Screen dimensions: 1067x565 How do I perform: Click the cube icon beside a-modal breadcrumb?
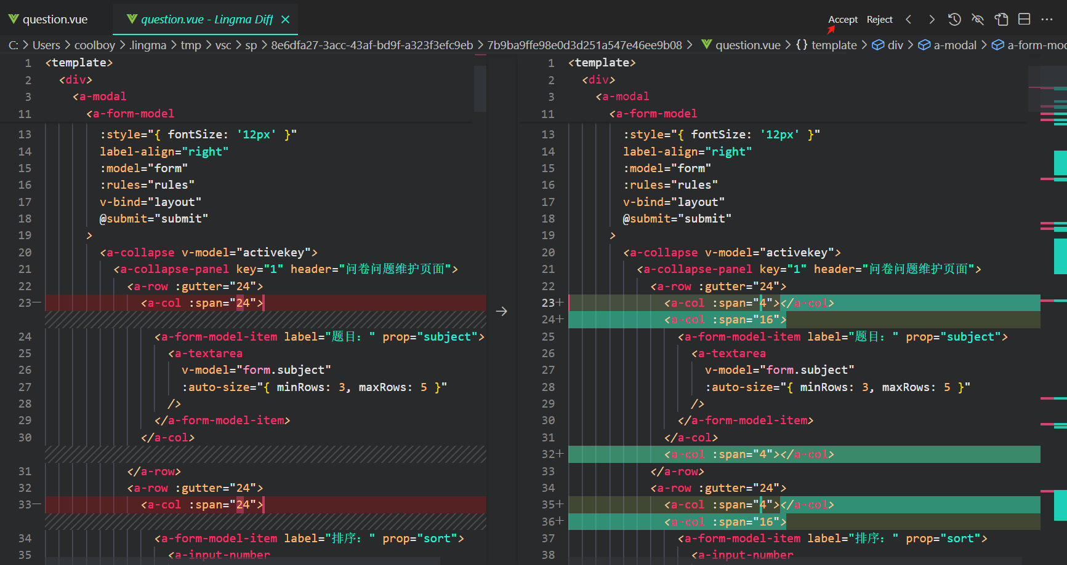point(924,45)
